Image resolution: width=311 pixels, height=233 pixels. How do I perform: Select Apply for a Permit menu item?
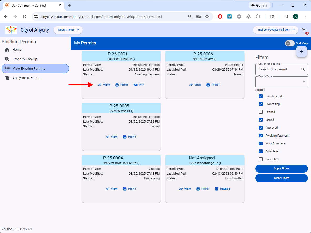click(x=26, y=78)
